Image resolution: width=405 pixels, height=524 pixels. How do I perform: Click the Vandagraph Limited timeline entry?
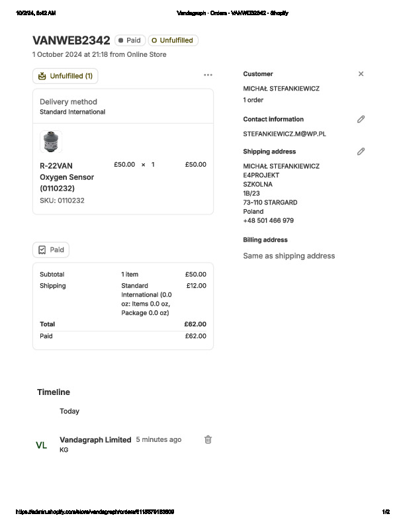(x=95, y=440)
